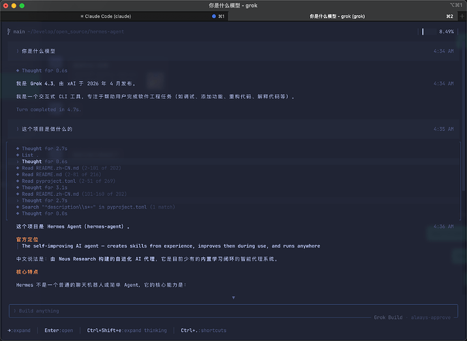Click the blue activity dot on Claude tab
467x341 pixels.
pos(213,16)
